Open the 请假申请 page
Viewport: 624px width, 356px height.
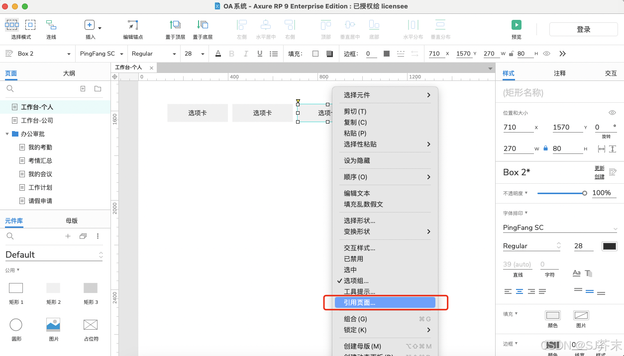pos(40,201)
